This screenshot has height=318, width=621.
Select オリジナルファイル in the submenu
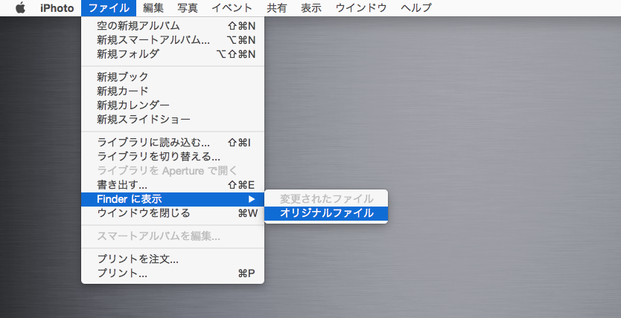click(326, 213)
